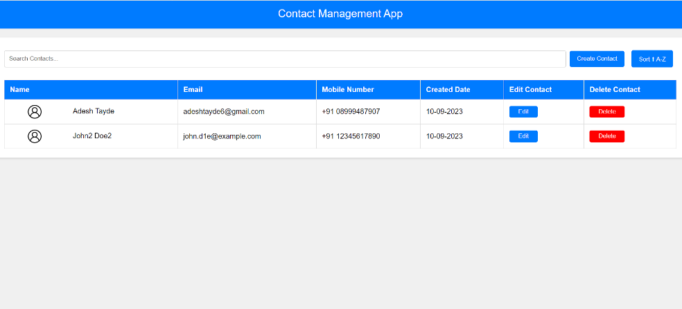Select the name John2 Doe2

(92, 136)
